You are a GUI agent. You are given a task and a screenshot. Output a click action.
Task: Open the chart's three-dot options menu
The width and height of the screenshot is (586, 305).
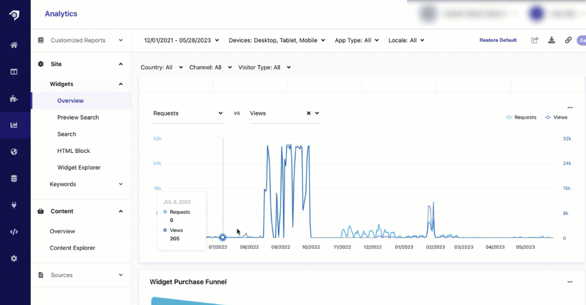570,107
